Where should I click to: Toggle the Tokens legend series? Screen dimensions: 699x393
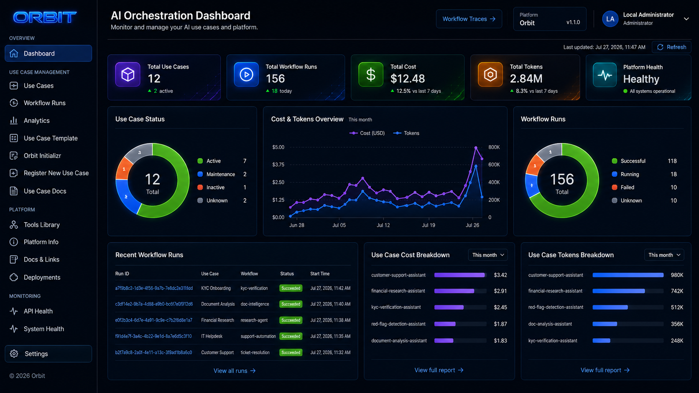click(406, 133)
